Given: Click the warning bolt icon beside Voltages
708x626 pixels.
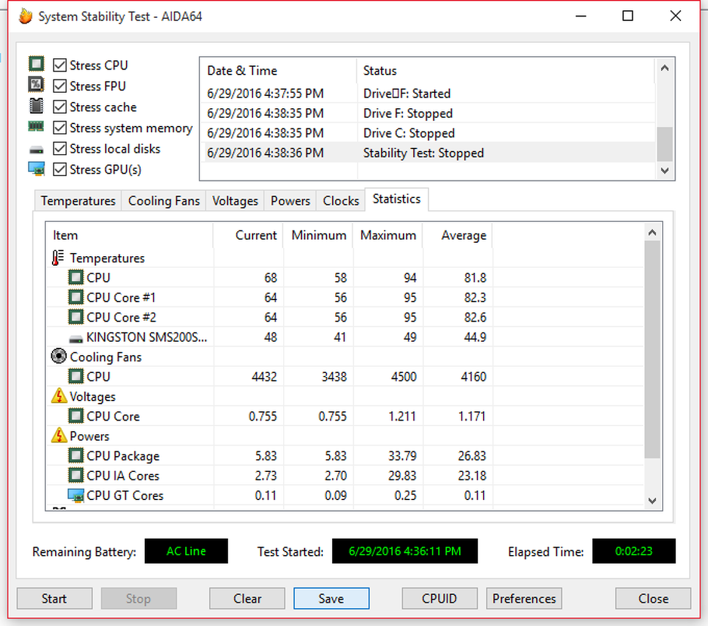Looking at the screenshot, I should point(59,396).
